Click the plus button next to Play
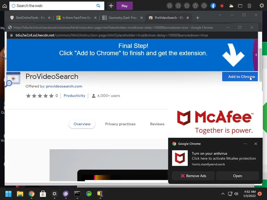Viewport: 267px width, 200px height. tap(111, 6)
